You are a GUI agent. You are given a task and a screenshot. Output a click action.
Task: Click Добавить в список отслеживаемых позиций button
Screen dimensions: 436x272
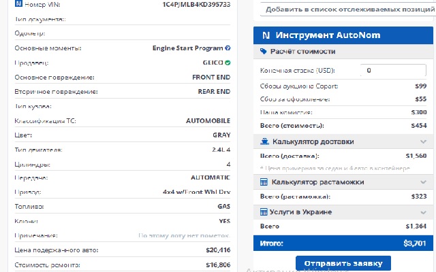pos(347,10)
